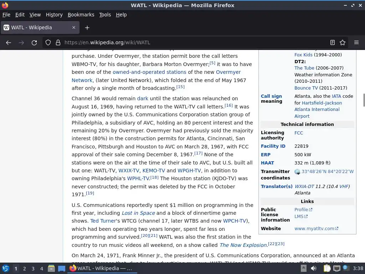Viewport: 365px width, 274px height.
Task: Bookmark this page with the star
Action: pos(343,43)
